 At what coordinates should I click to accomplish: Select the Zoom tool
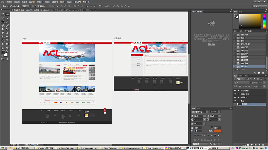(x=7, y=48)
